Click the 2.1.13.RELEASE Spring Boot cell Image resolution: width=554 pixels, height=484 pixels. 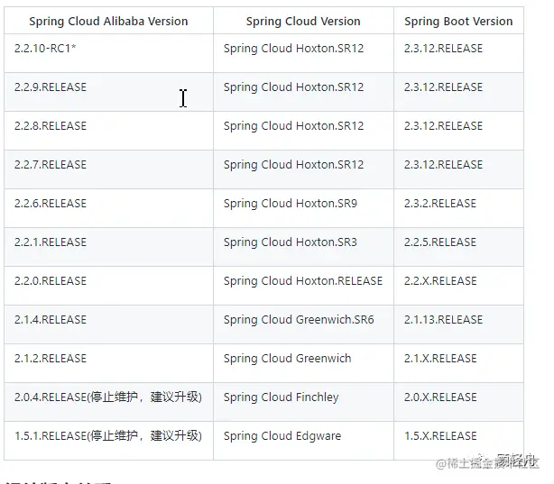pos(458,324)
